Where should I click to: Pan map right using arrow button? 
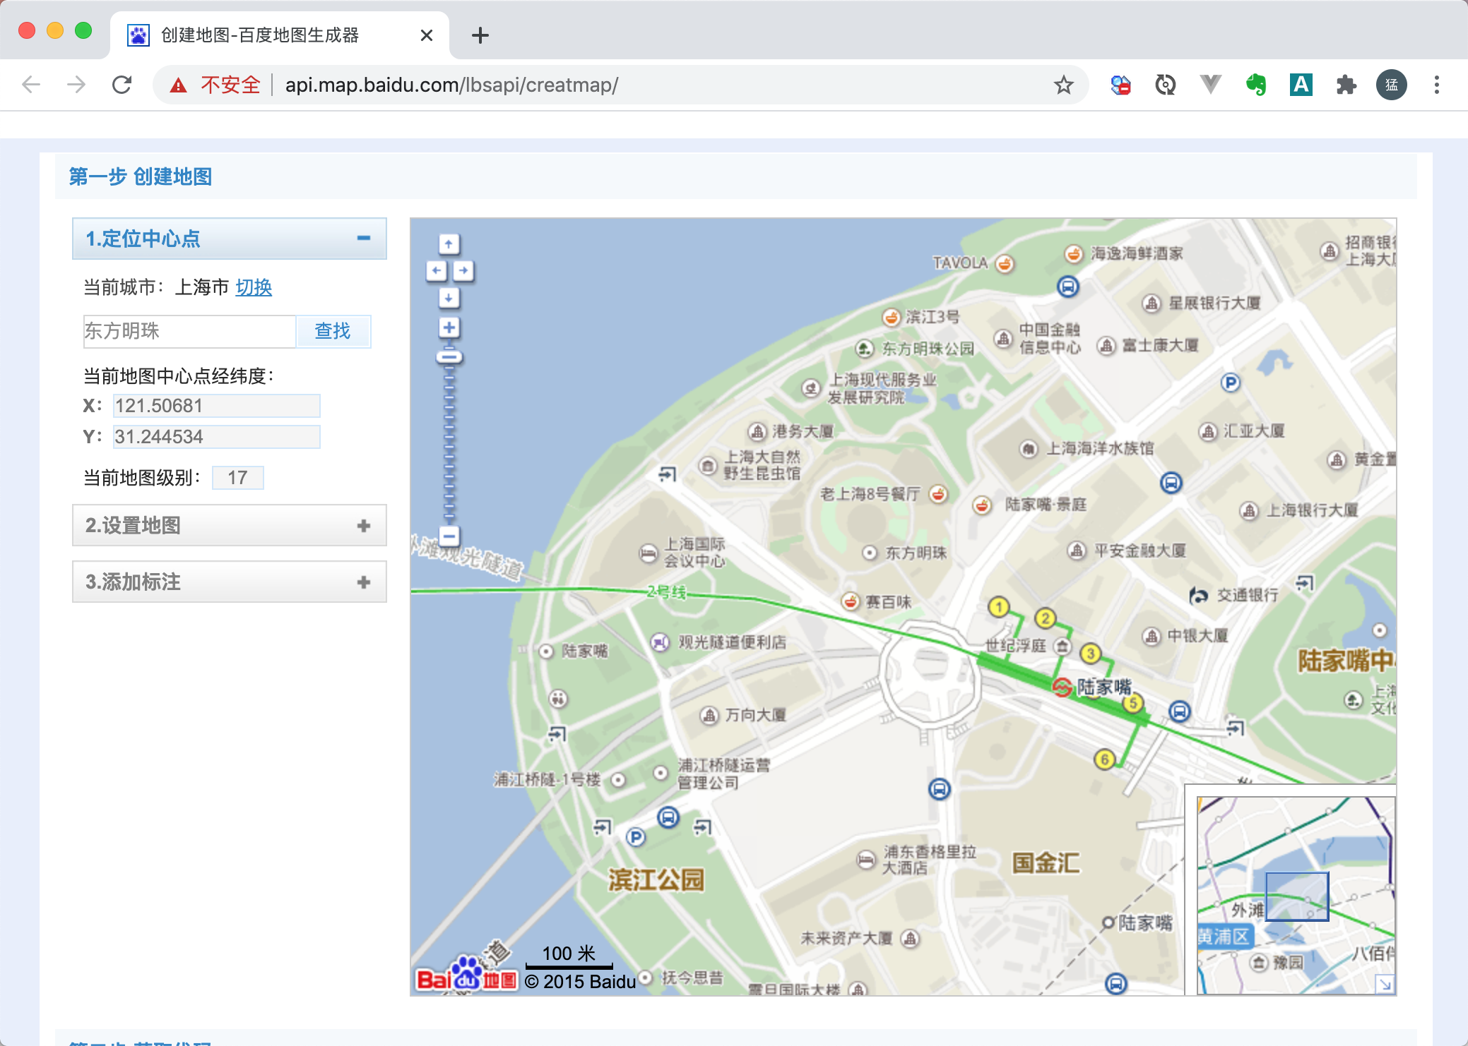(463, 271)
